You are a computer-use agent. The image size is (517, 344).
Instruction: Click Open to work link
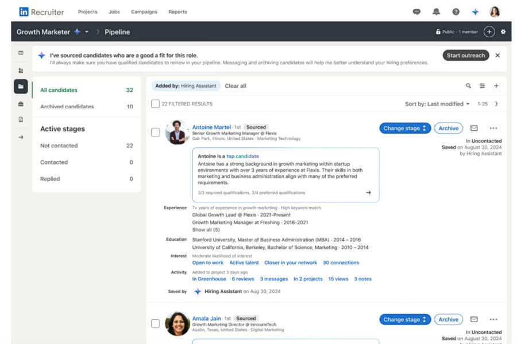tap(208, 263)
